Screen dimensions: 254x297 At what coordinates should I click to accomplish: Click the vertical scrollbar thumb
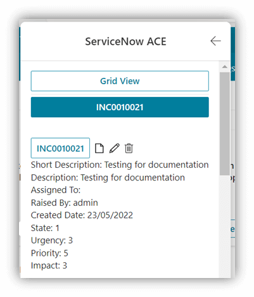point(225,123)
